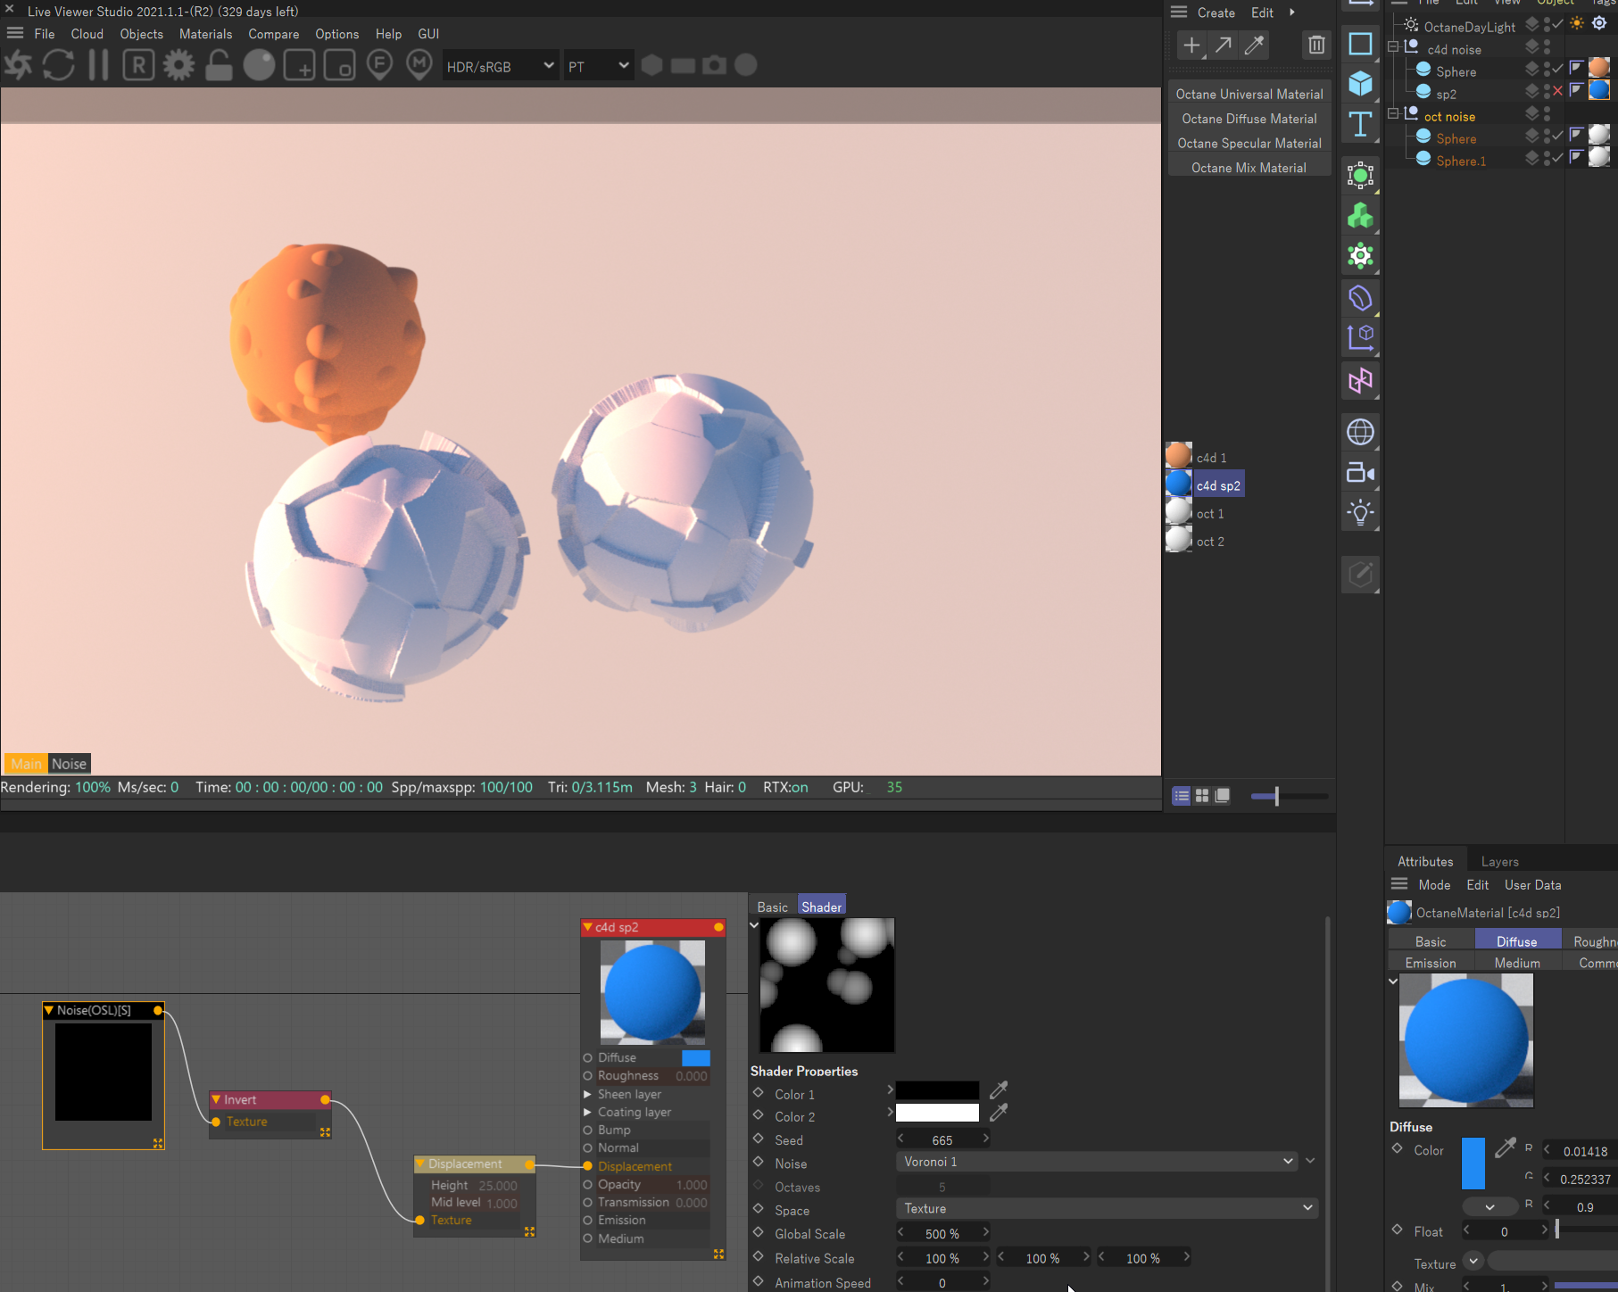1618x1292 pixels.
Task: Select the Cube primitive tool icon
Action: click(1360, 83)
